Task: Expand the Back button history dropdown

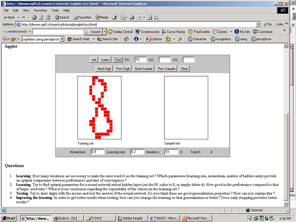Action: 18,17
